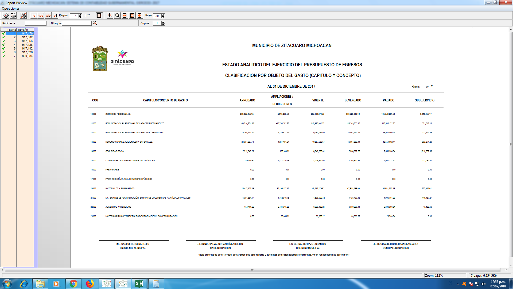The width and height of the screenshot is (513, 289).
Task: Fit page to width icon
Action: tap(125, 16)
